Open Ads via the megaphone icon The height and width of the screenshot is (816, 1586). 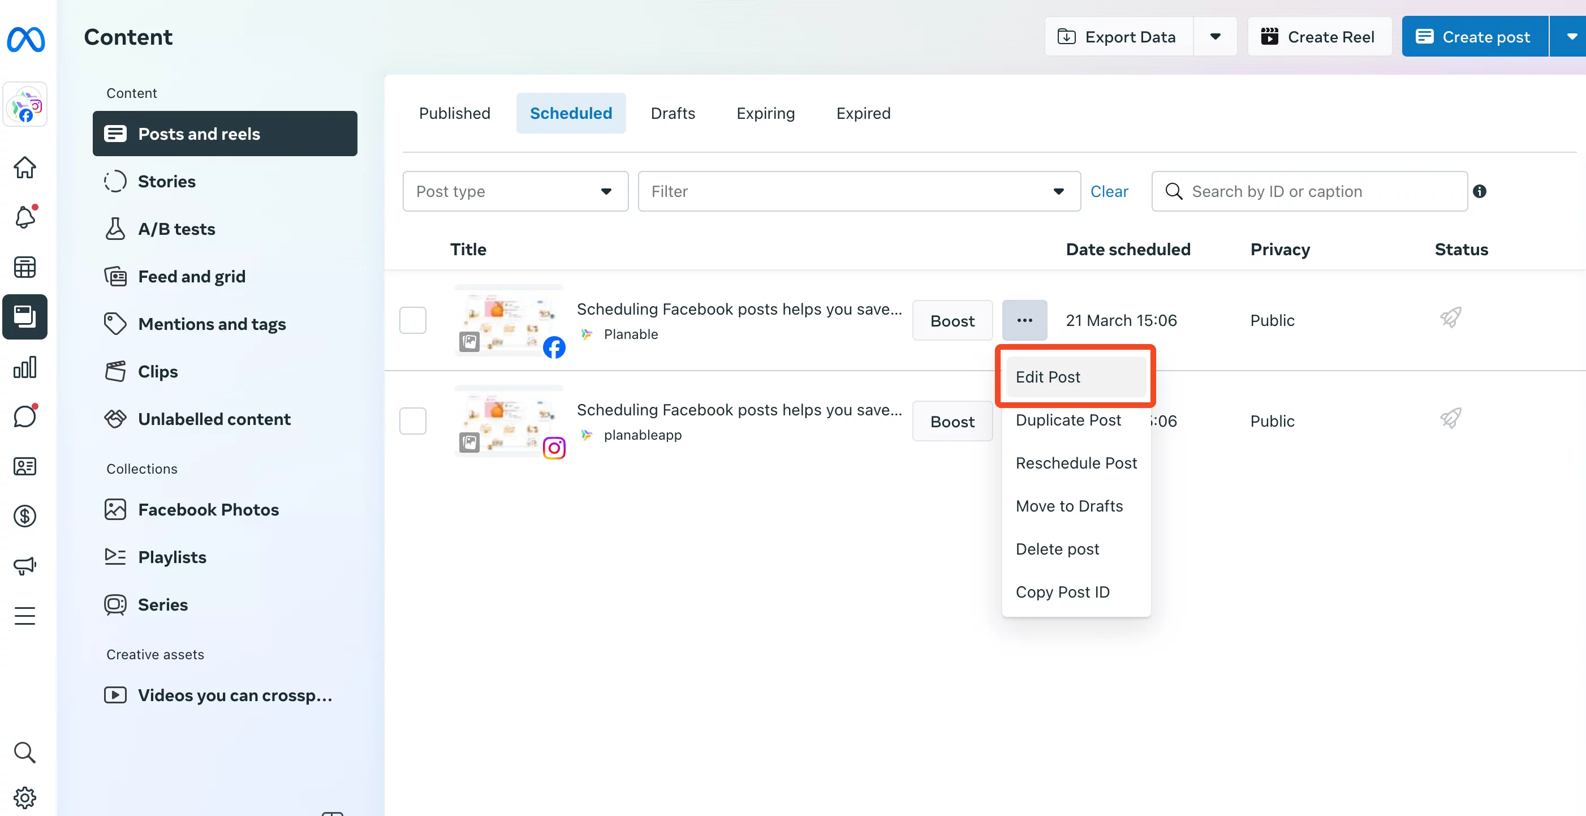25,565
